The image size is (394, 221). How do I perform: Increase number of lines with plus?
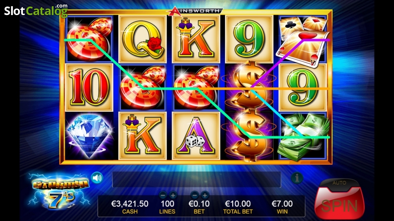point(173,195)
